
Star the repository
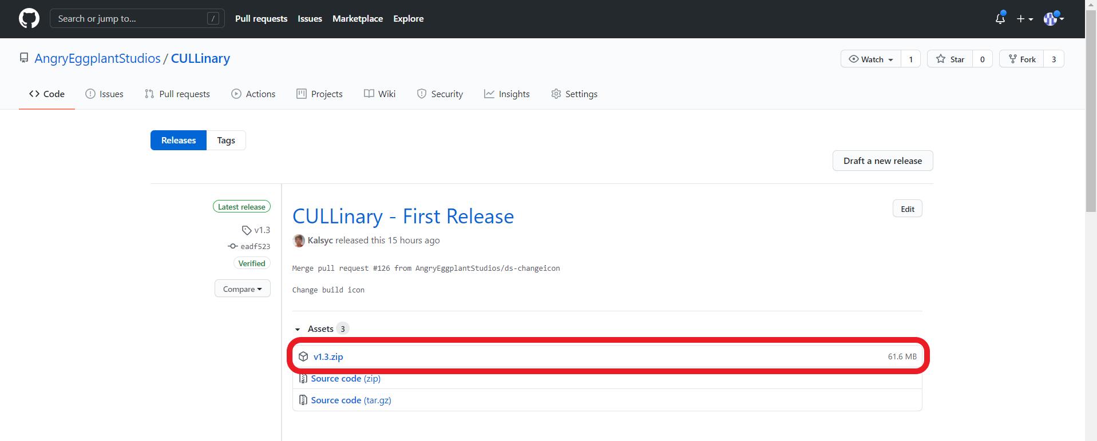point(950,59)
